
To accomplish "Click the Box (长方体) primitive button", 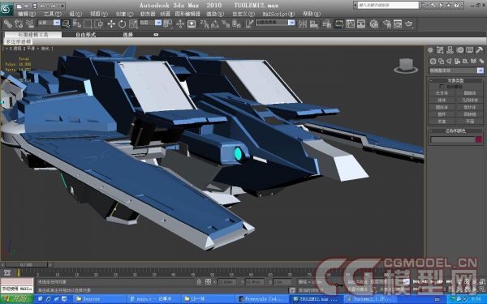I will 442,93.
